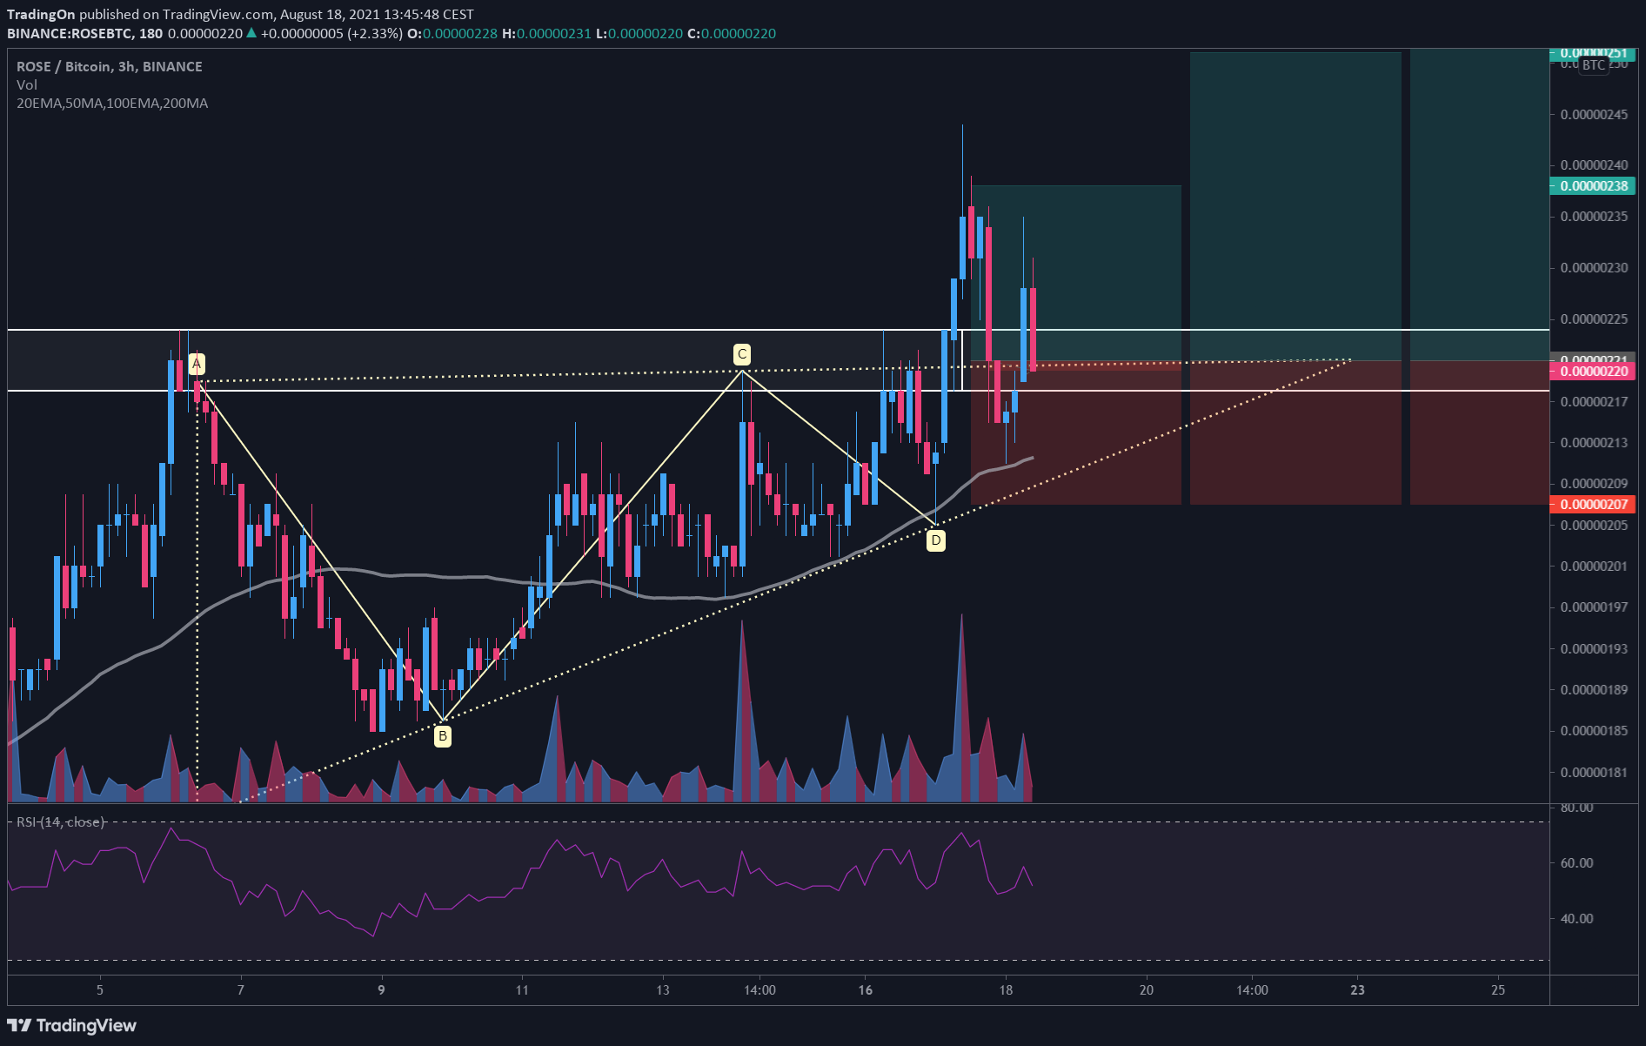Click the 'Vol' indicator label
Screen dimensions: 1646x1046
tap(27, 85)
